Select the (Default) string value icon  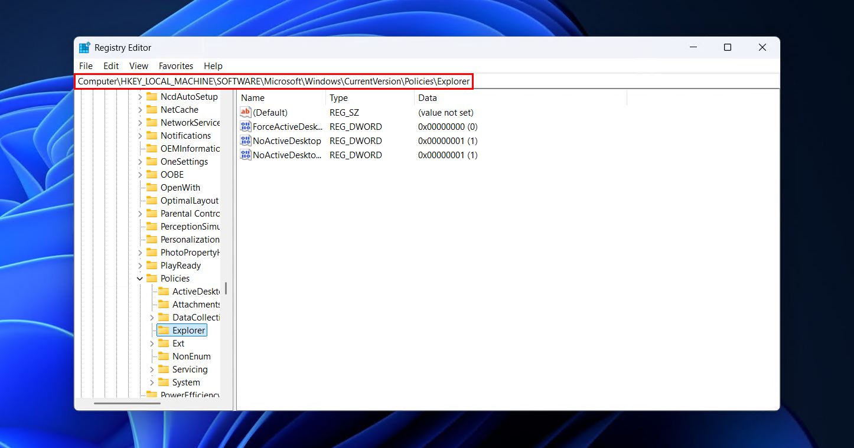246,112
